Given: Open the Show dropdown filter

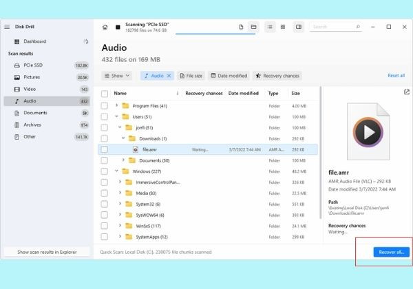Looking at the screenshot, I should click(117, 76).
